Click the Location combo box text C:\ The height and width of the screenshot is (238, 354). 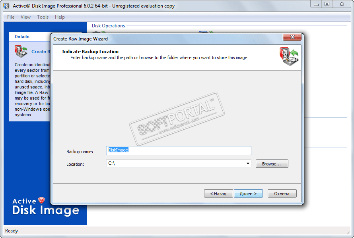(111, 163)
